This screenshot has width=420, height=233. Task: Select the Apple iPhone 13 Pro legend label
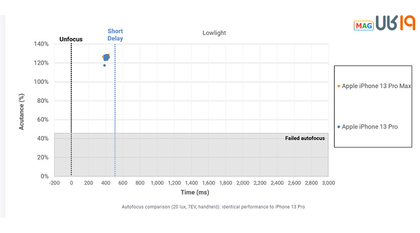point(370,127)
